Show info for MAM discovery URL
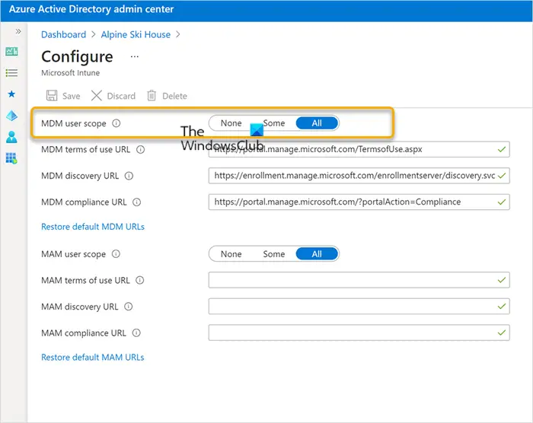Screen dimensions: 533x423 click(128, 307)
